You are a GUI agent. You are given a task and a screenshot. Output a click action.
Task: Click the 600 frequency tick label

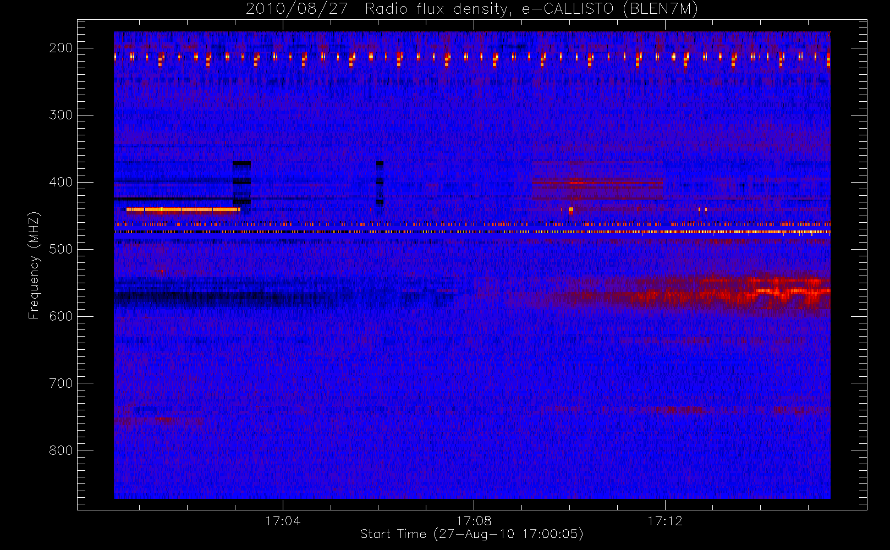(61, 316)
